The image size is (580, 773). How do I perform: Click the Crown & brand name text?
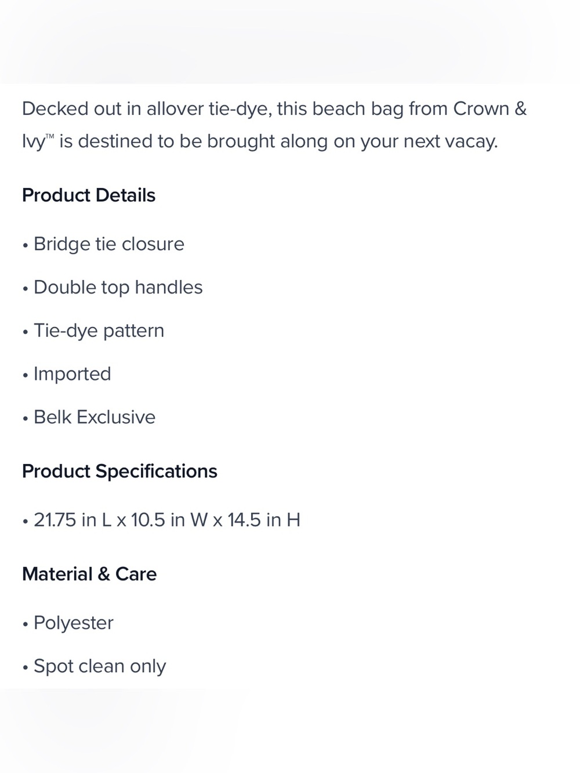coord(490,109)
